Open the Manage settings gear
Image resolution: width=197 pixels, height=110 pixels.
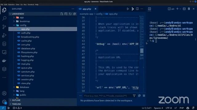pos(4,102)
